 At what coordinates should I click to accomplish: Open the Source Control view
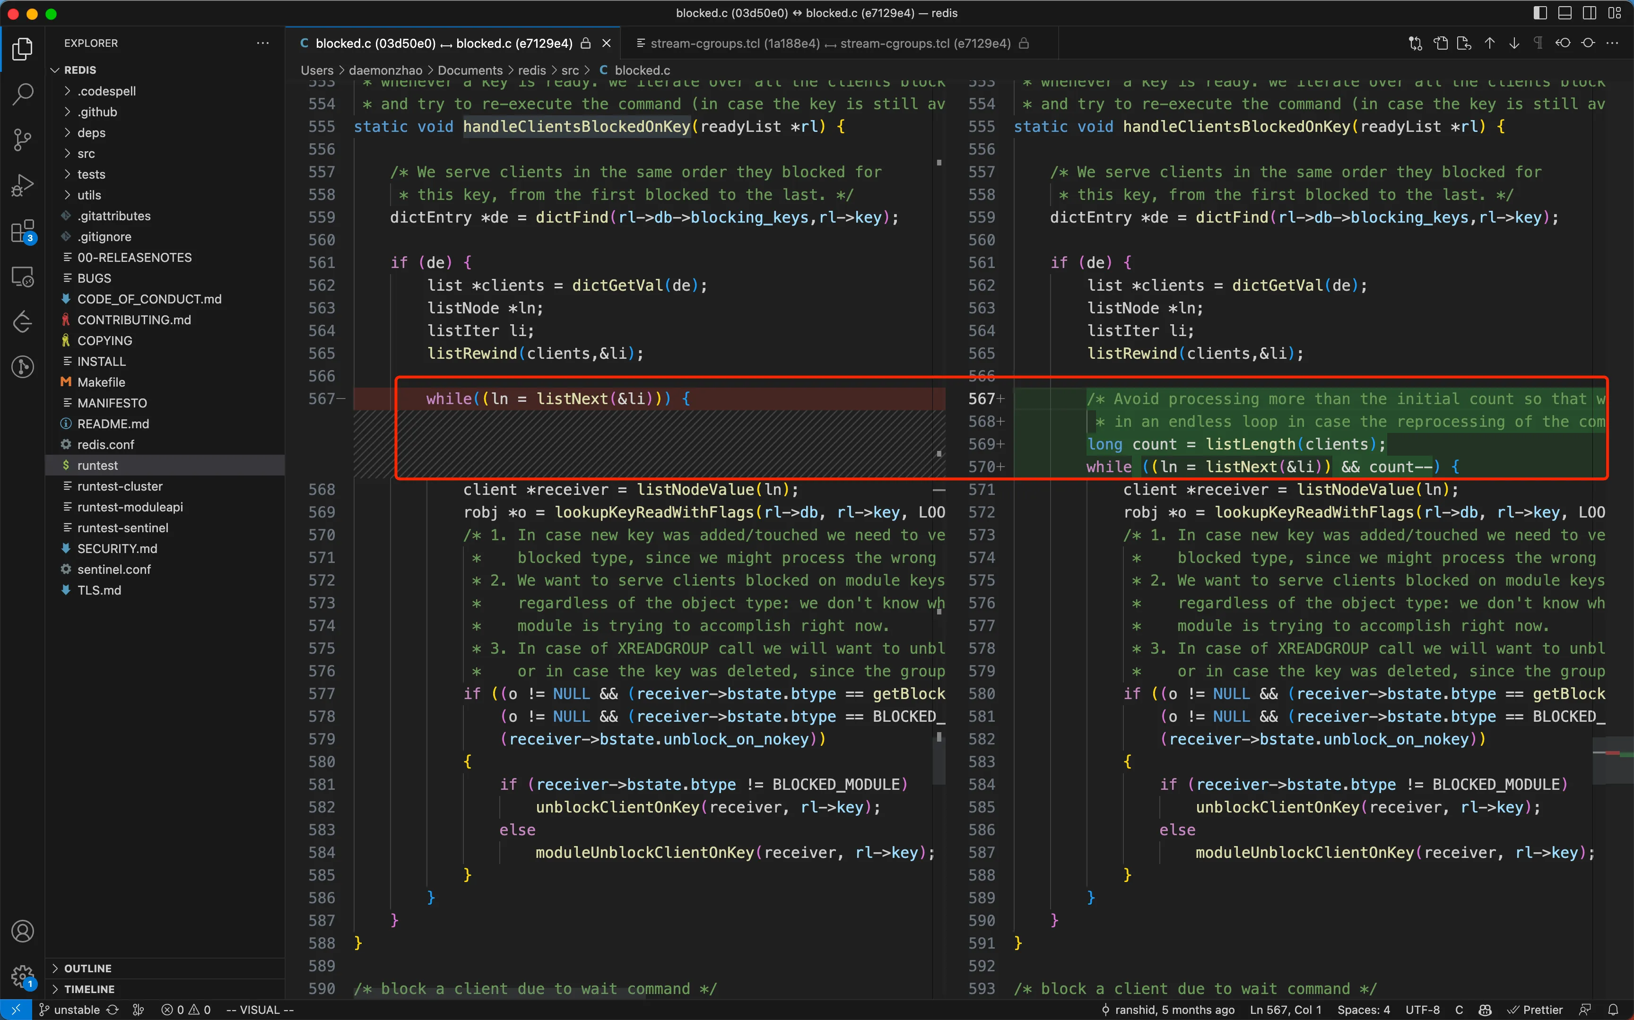tap(22, 139)
